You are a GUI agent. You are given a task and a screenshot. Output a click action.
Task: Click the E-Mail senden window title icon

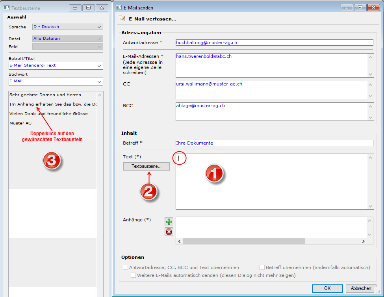[x=119, y=7]
